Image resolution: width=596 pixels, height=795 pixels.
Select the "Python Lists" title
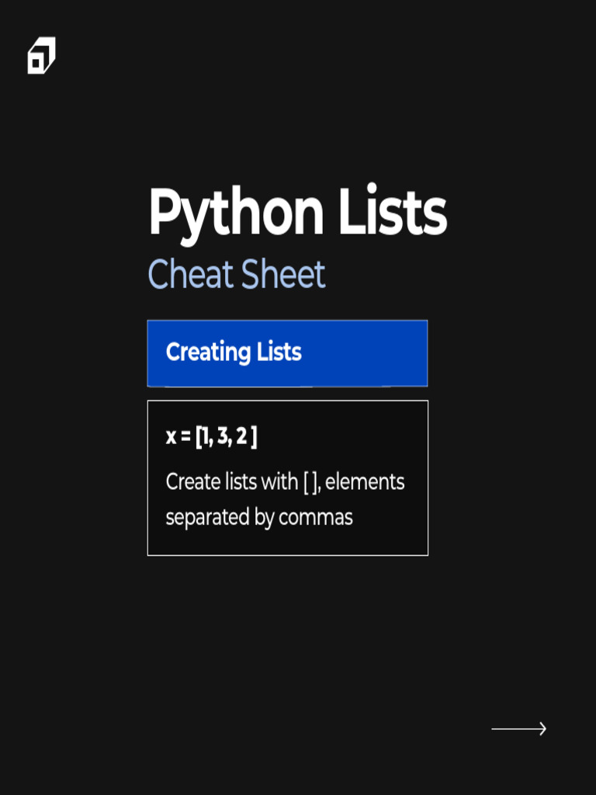point(297,213)
